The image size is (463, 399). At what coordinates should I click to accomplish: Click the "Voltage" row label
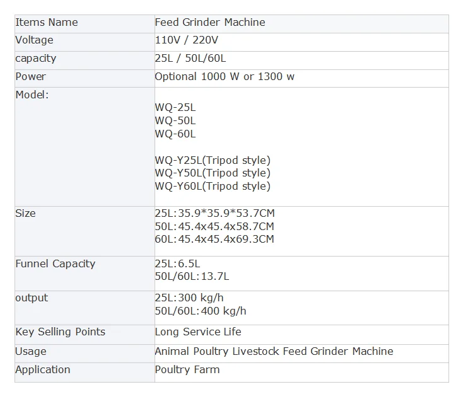[34, 40]
